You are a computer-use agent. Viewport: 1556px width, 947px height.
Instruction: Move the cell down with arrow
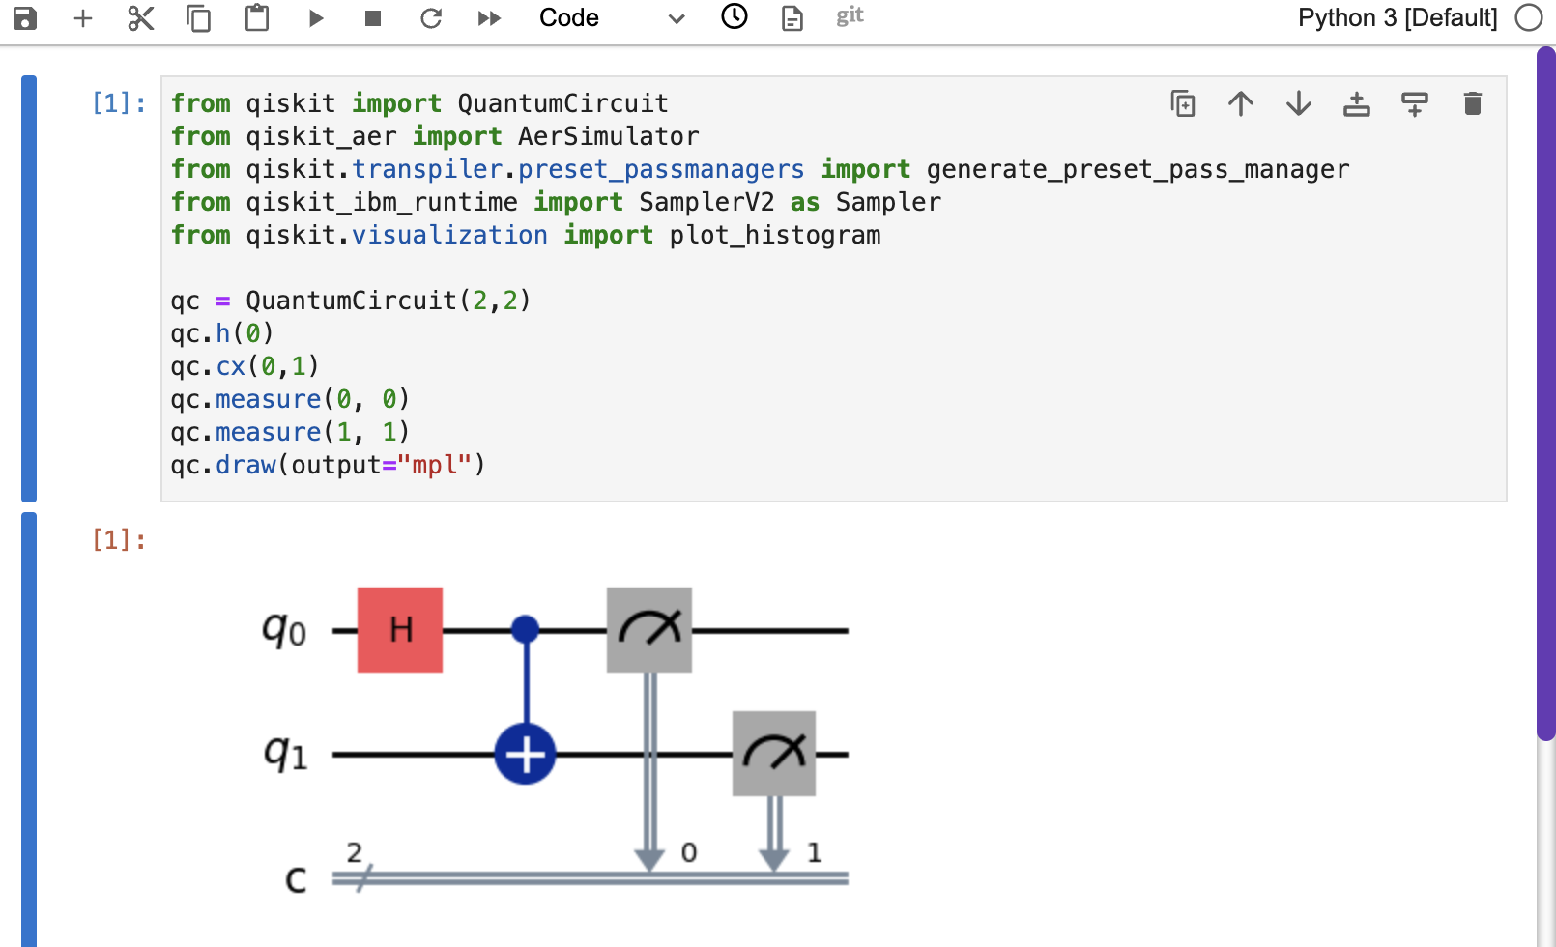point(1299,103)
